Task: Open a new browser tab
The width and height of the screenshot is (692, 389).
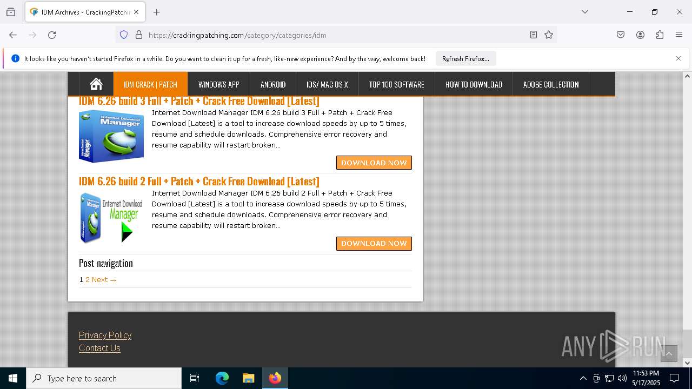Action: pos(157,12)
